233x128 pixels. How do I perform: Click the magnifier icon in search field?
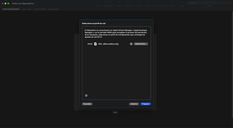click(188, 3)
